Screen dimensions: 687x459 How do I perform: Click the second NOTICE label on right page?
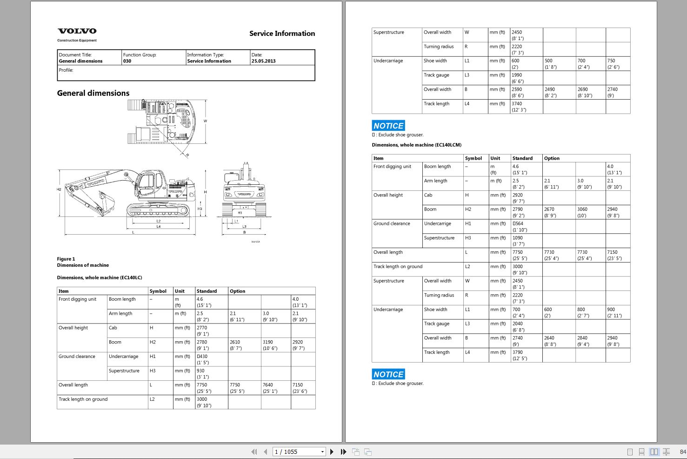(388, 374)
